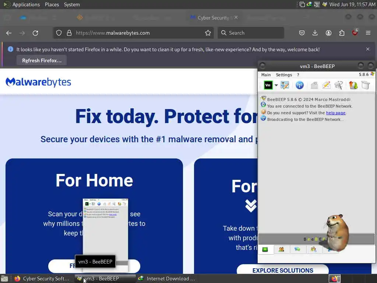Click the EXPLORE SOLUTIONS button
This screenshot has width=377, height=283.
(x=283, y=270)
